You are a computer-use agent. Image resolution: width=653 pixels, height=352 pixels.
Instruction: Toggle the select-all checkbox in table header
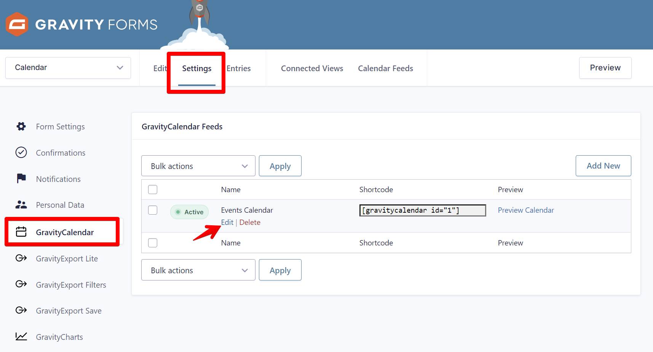pos(153,190)
